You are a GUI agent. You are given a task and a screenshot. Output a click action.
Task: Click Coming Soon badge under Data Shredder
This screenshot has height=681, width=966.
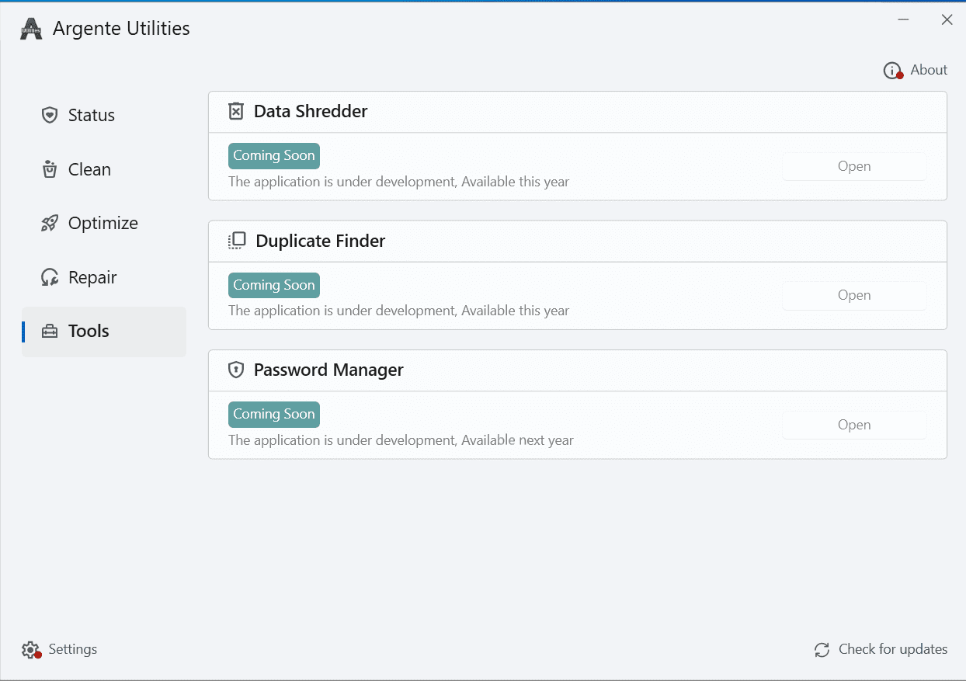[274, 155]
